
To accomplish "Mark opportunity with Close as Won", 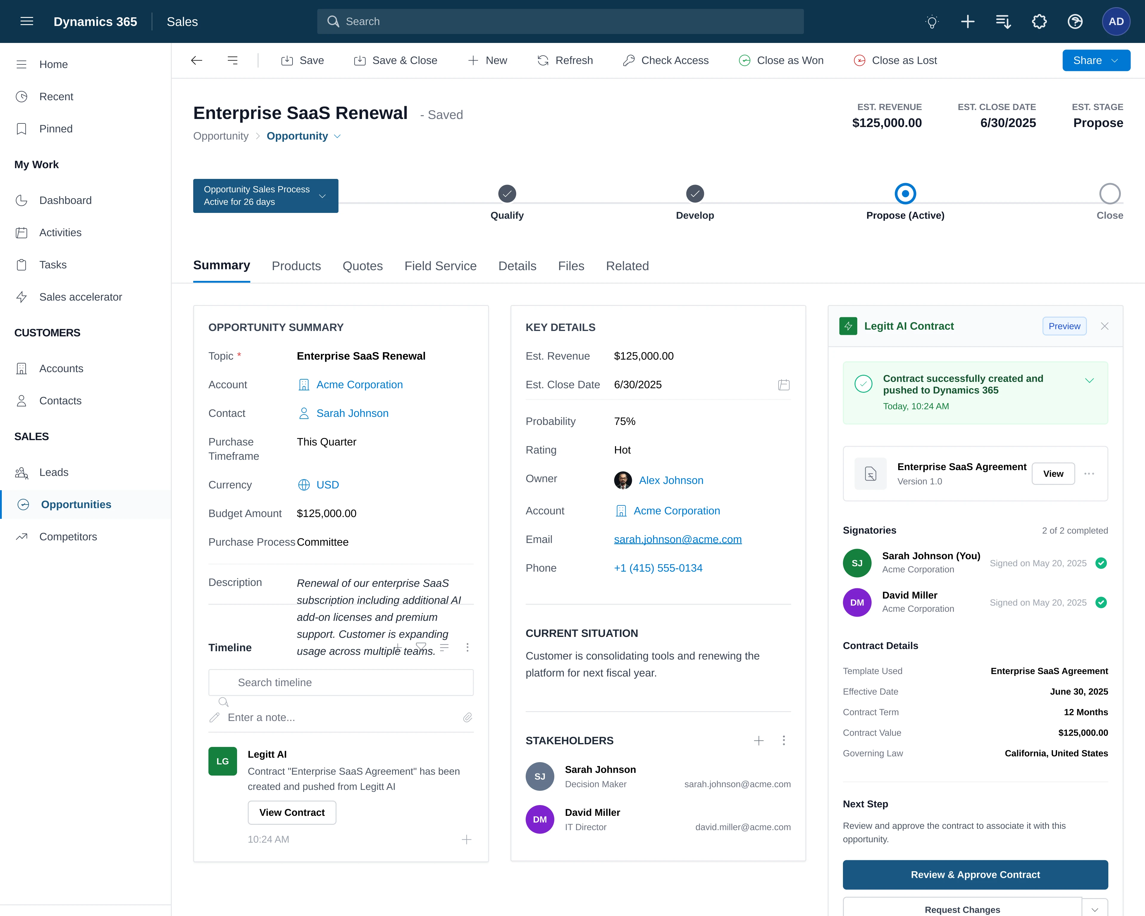I will point(781,61).
